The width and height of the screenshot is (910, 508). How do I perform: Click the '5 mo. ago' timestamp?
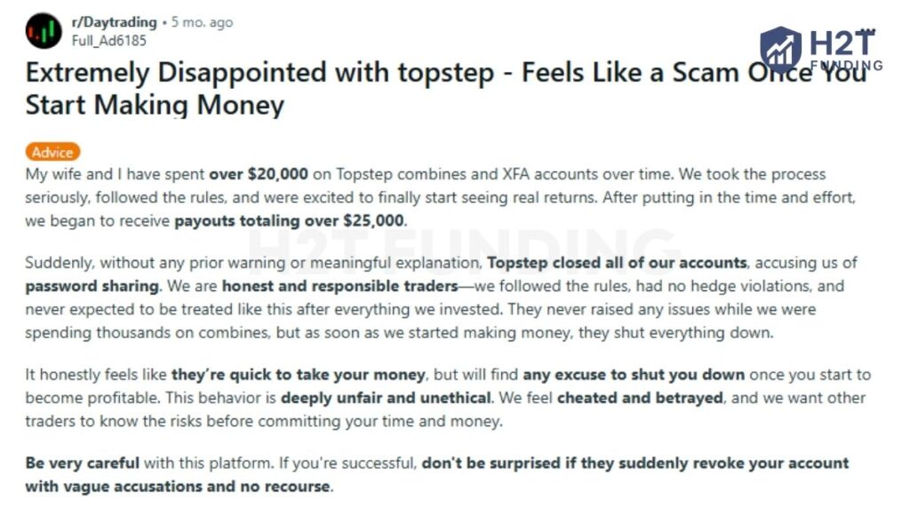point(202,22)
